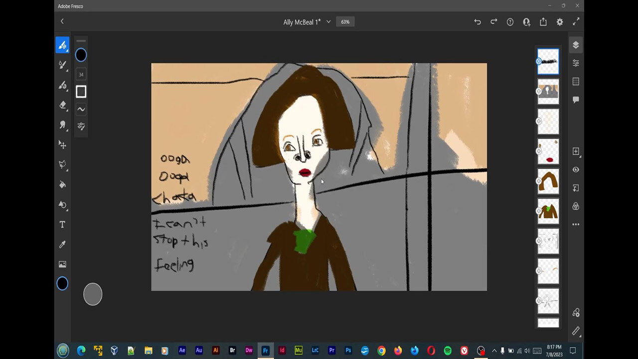Open the Windows Start button
638x359 pixels.
pos(63,351)
